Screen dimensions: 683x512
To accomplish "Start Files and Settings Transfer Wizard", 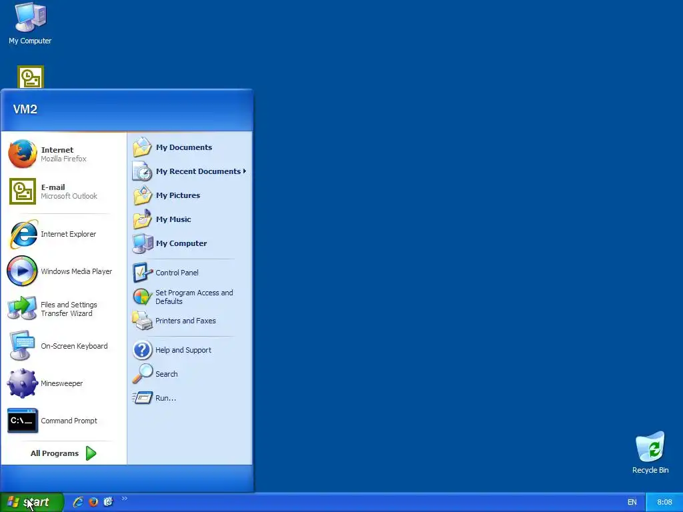I will (63, 309).
